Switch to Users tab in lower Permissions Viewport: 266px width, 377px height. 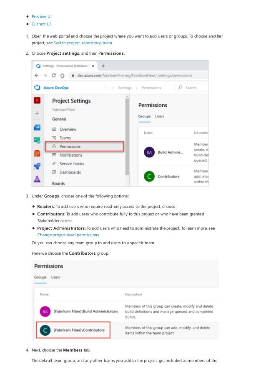click(x=55, y=277)
